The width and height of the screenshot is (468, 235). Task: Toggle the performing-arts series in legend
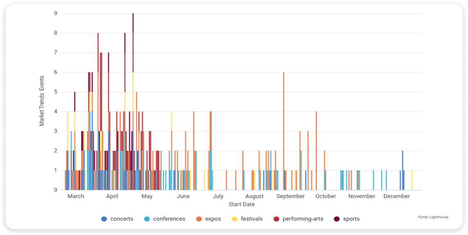298,219
